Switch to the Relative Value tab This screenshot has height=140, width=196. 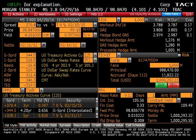[x=113, y=125]
